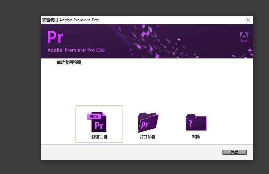
Task: Click the Open Project (打开项目) folder icon
Action: [x=148, y=122]
